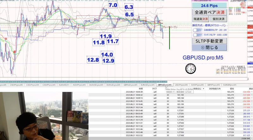Viewport: 253px width, 140px height.
Task: Click the 個別決済 button
Action: point(219,19)
